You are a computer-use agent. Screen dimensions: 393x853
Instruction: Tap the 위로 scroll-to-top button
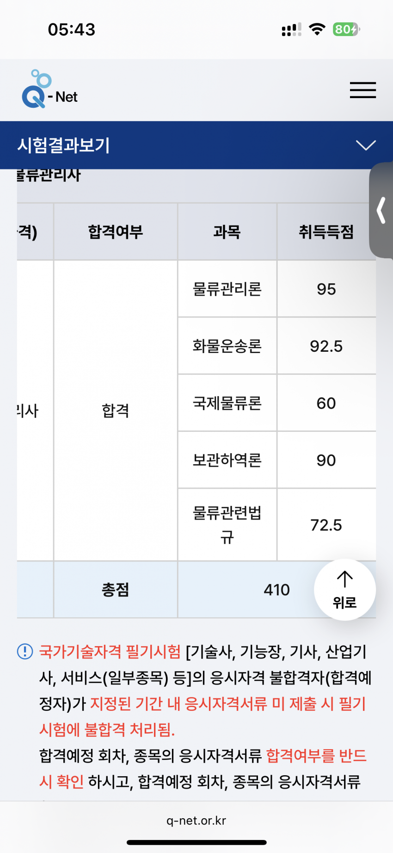345,590
